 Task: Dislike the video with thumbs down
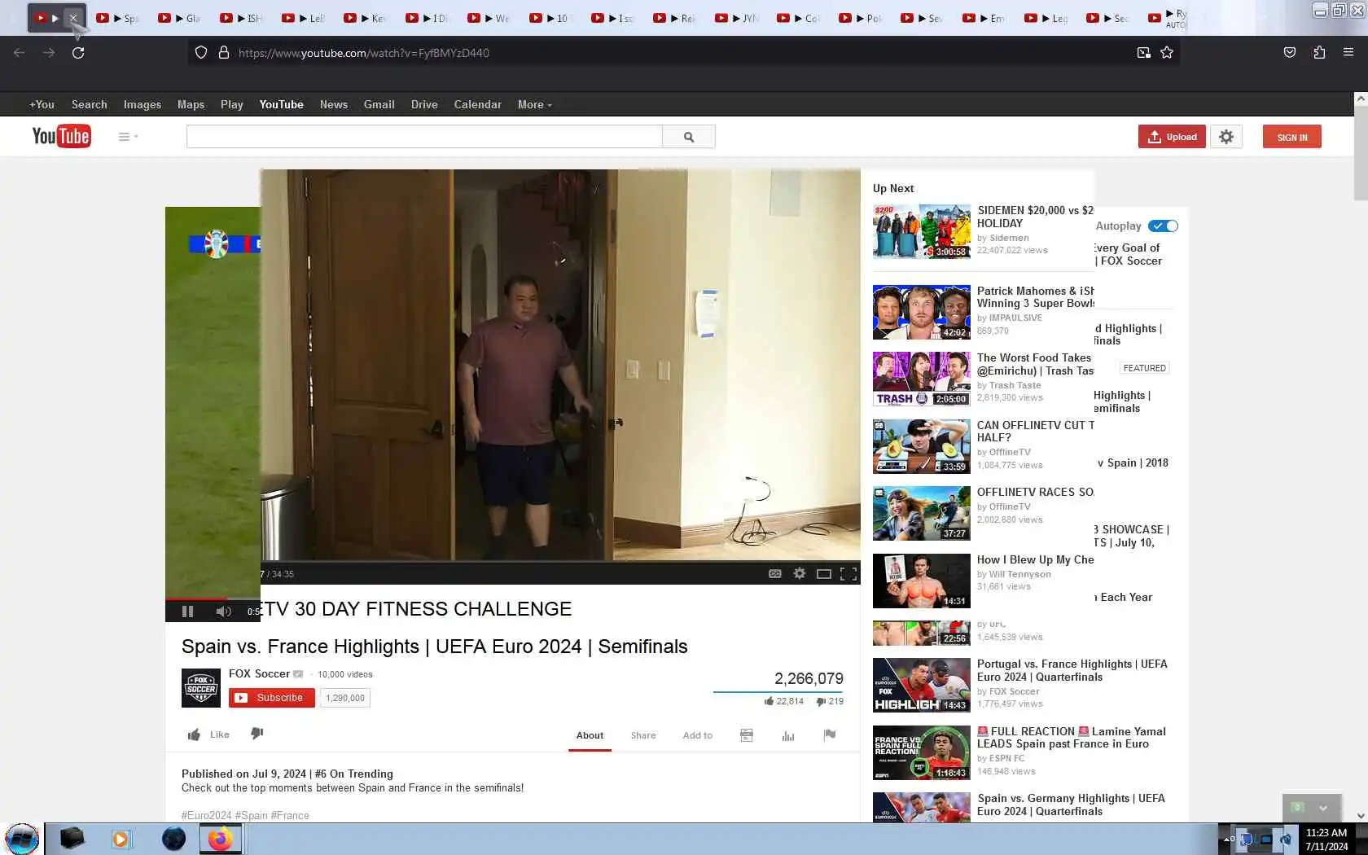tap(257, 734)
